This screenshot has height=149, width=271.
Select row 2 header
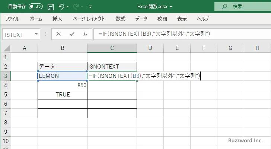(x=6, y=67)
